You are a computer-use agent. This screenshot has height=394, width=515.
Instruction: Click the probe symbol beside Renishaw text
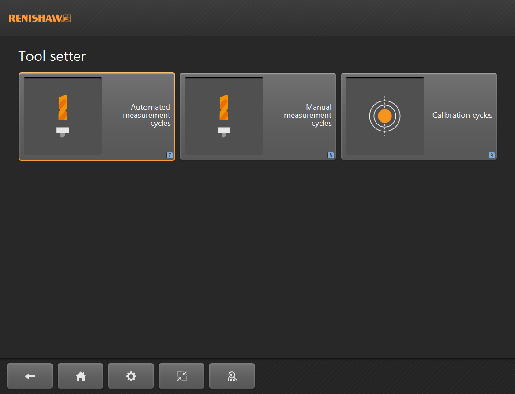point(67,18)
